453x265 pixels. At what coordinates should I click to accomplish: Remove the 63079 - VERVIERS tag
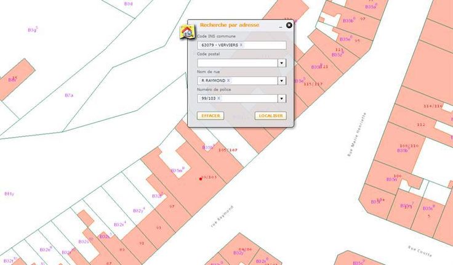click(241, 45)
